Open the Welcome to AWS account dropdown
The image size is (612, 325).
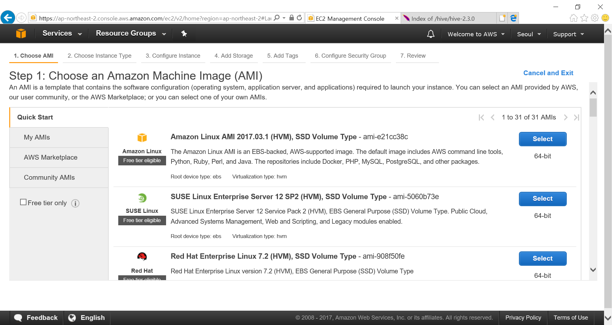pyautogui.click(x=476, y=34)
